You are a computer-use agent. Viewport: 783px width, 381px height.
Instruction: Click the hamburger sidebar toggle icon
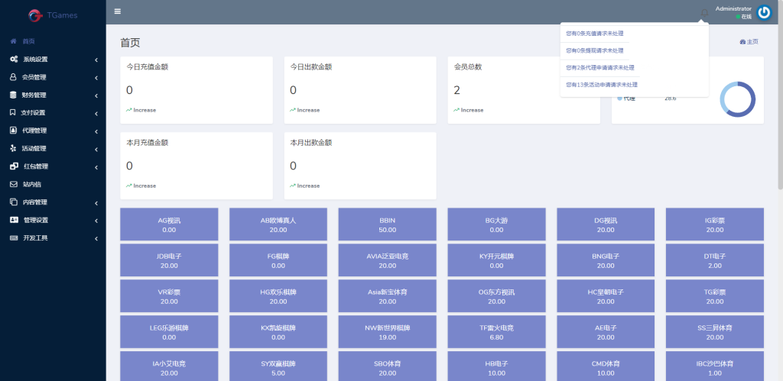click(x=117, y=11)
